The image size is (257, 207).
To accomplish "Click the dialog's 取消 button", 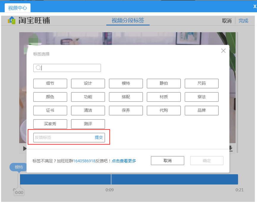I will coord(167,160).
